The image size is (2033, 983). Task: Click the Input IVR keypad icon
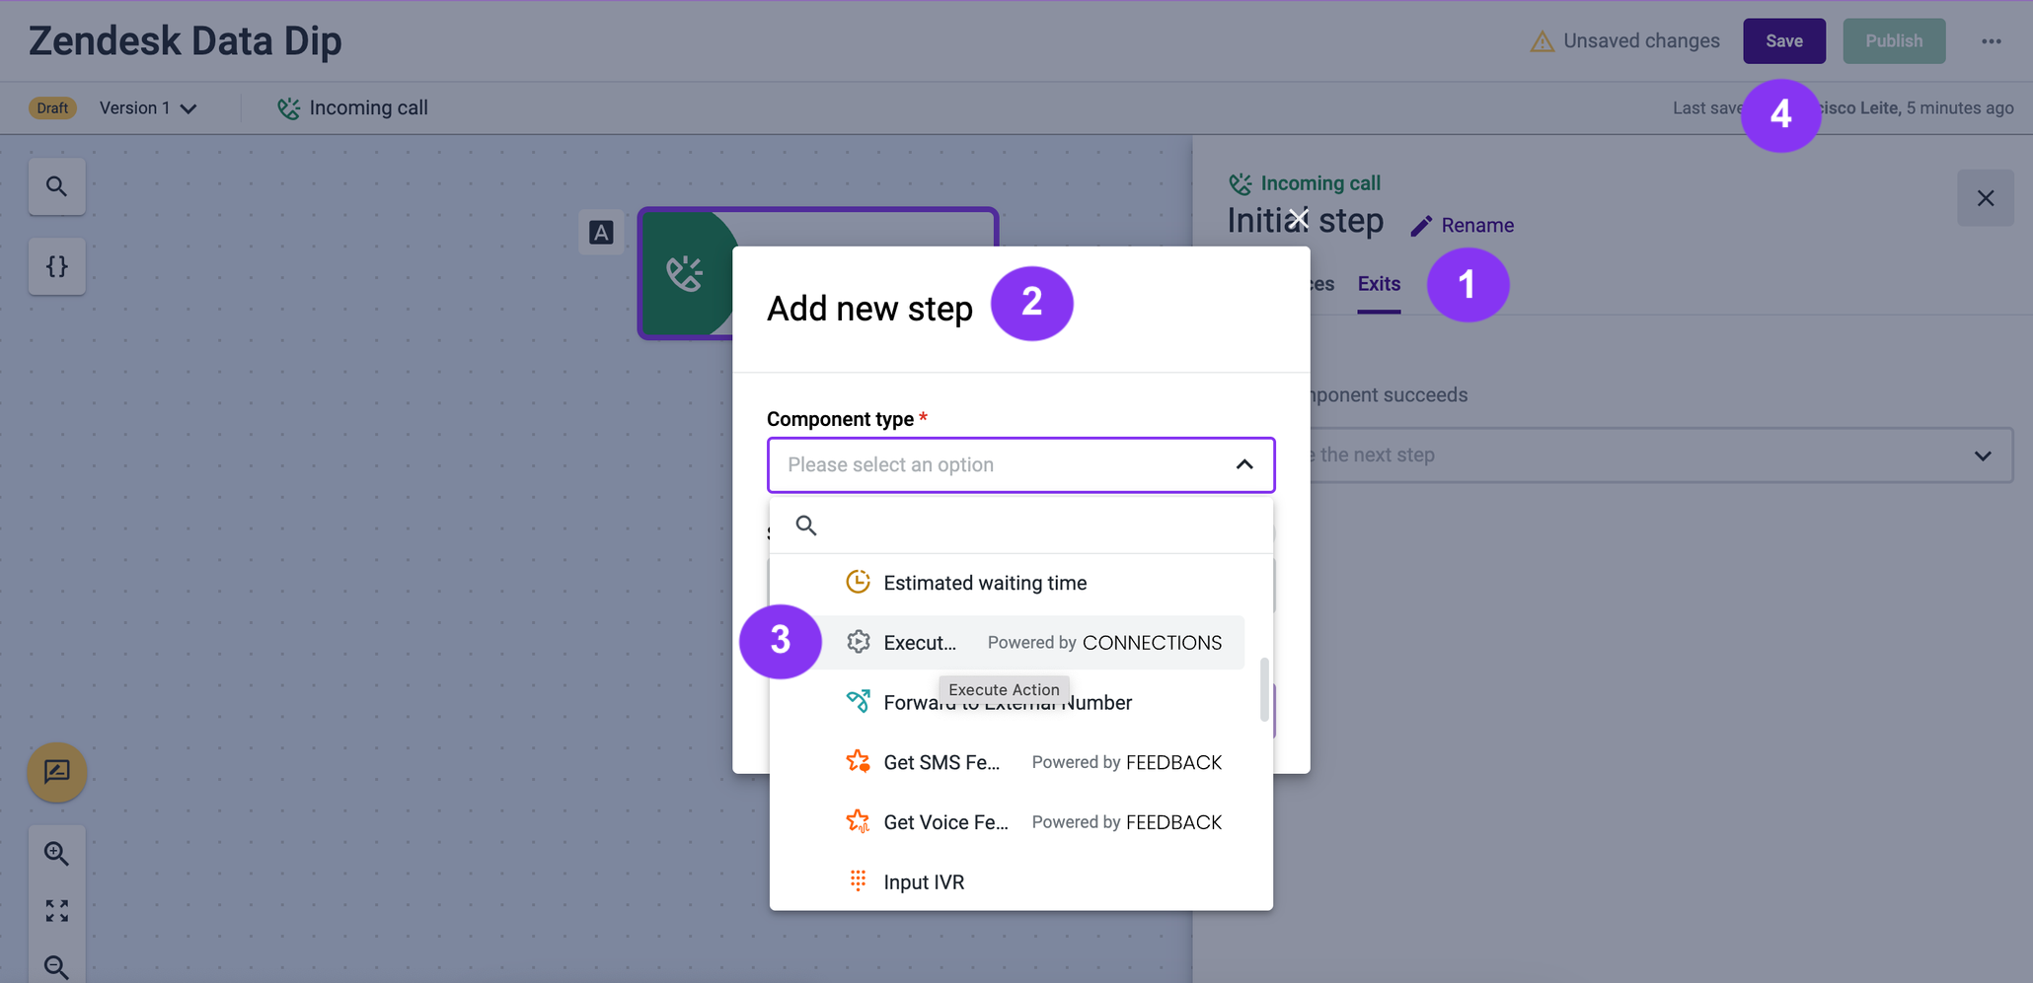(x=858, y=880)
